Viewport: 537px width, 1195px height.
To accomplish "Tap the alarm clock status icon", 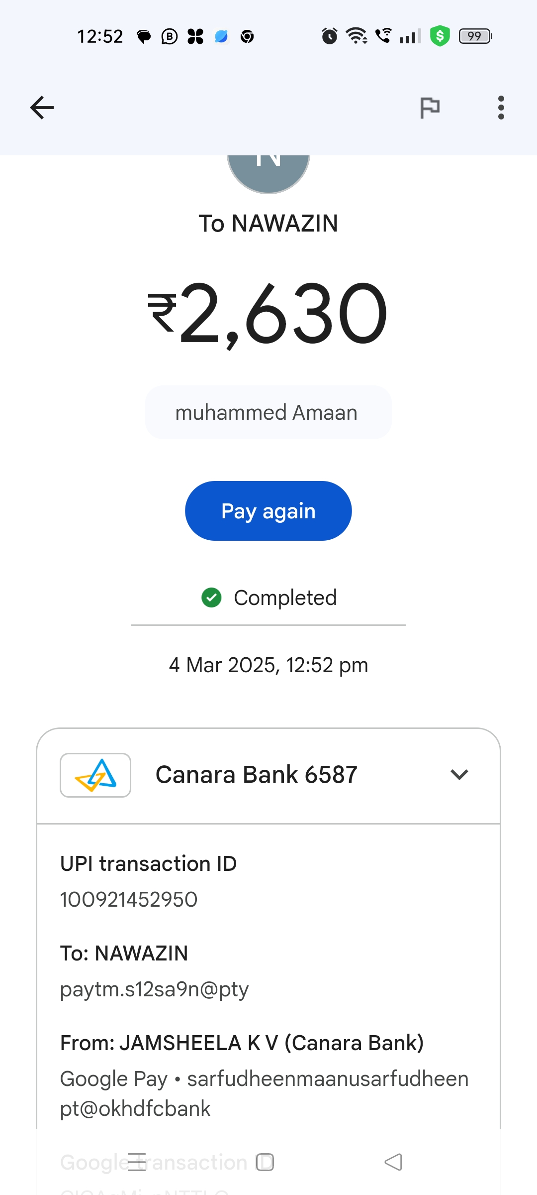I will point(329,36).
